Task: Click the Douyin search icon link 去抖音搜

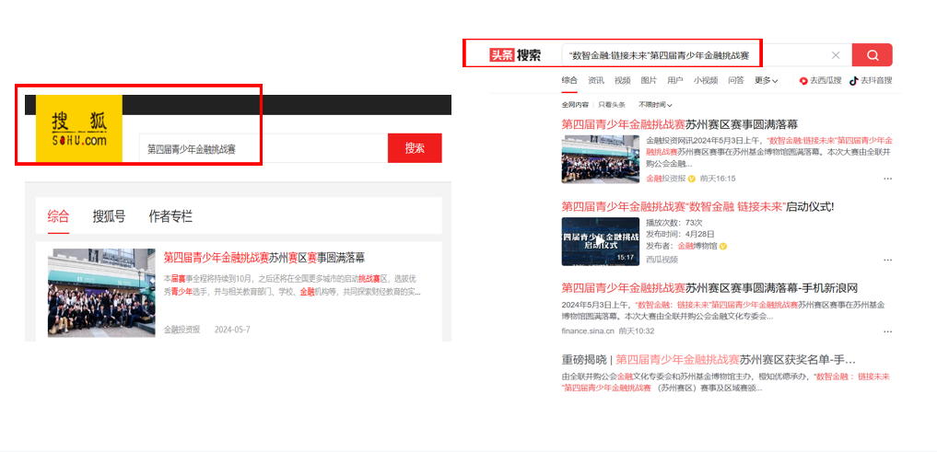Action: coord(871,81)
